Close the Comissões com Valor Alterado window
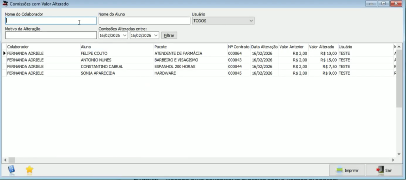The height and width of the screenshot is (180, 406). pos(396,4)
